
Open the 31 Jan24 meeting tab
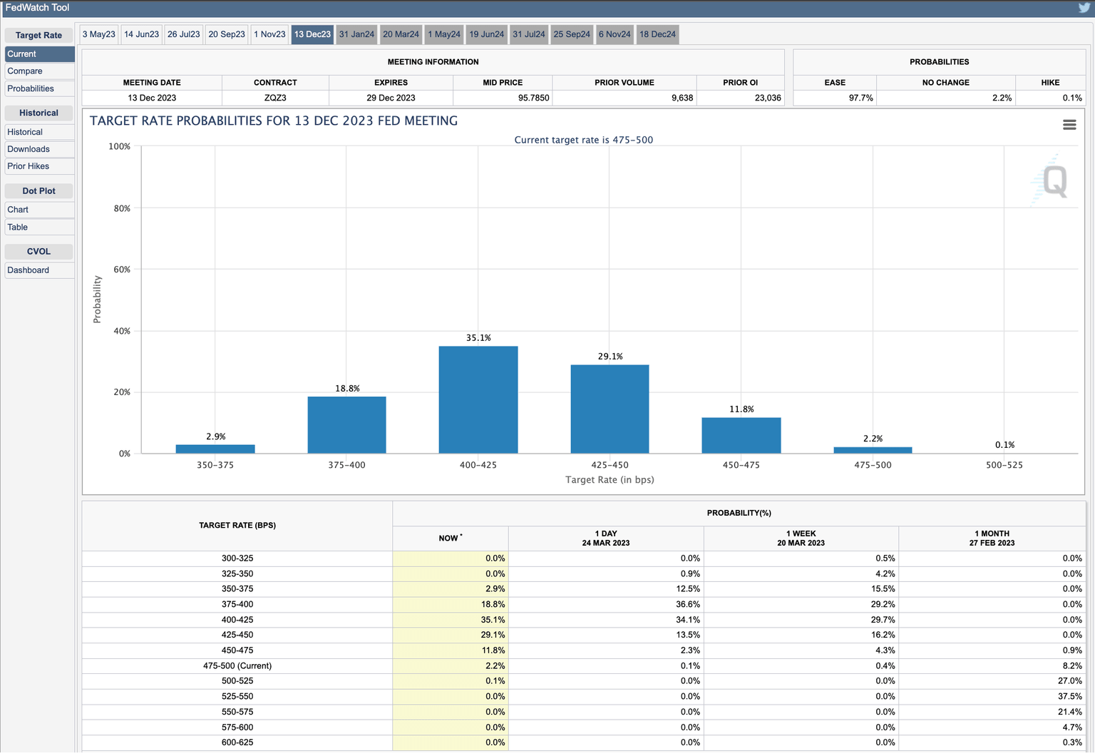[356, 34]
